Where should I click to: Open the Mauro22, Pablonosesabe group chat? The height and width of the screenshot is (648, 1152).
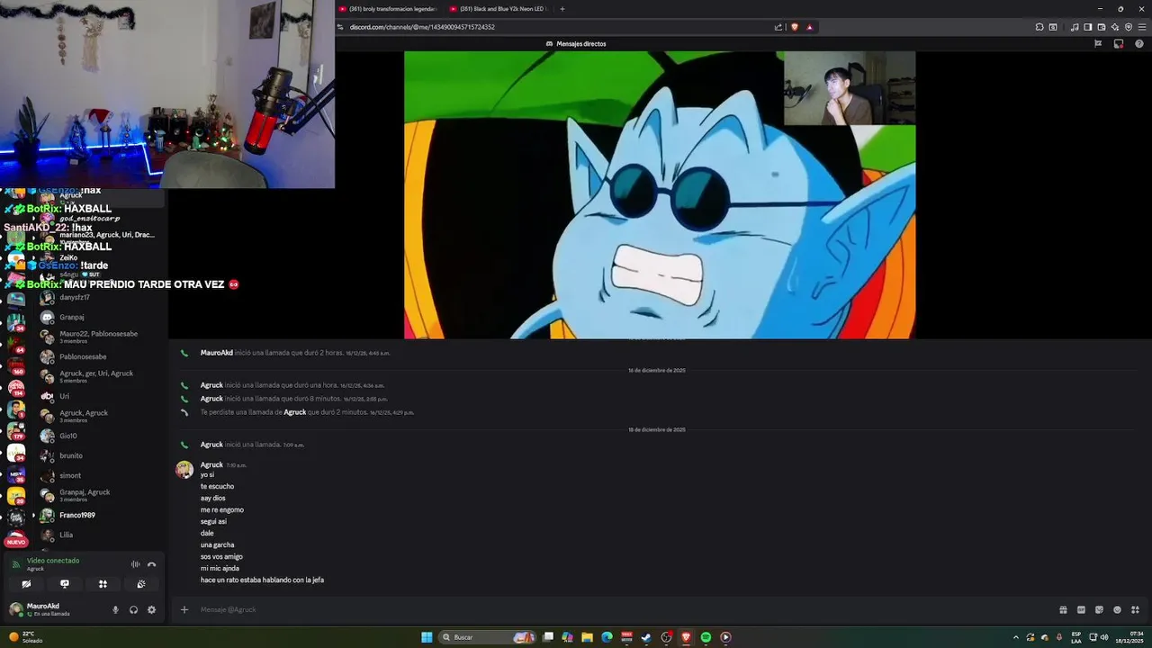tap(99, 337)
